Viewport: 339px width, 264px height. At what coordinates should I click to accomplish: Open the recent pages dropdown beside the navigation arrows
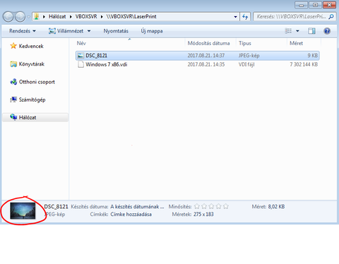pos(28,17)
